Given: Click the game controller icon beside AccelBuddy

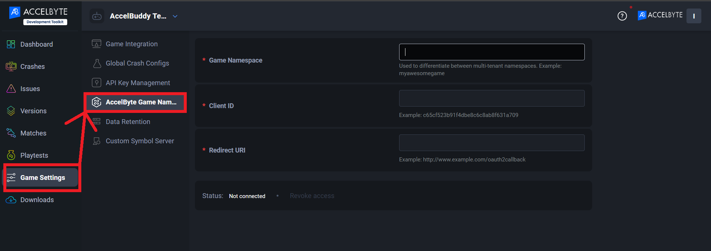Looking at the screenshot, I should point(97,16).
